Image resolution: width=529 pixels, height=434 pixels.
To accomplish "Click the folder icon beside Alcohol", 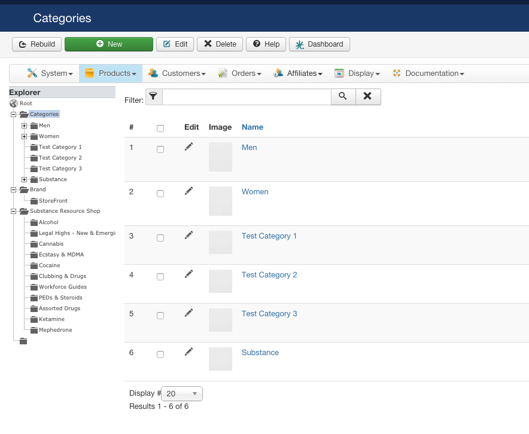I will (34, 223).
